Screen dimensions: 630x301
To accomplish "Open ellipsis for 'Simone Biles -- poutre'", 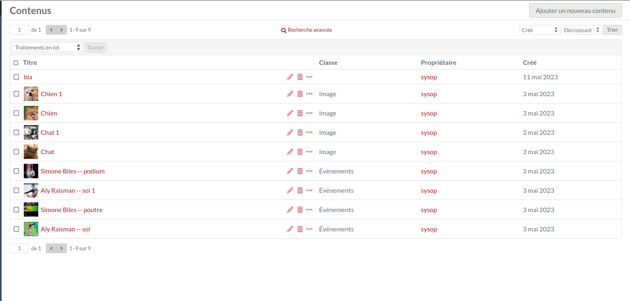I will [309, 210].
